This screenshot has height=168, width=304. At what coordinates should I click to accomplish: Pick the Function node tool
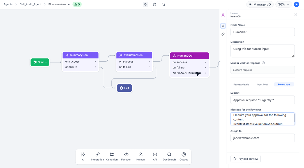[126, 157]
